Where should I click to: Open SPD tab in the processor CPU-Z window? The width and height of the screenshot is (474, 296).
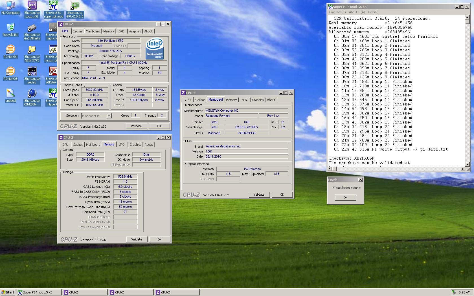[x=121, y=31]
